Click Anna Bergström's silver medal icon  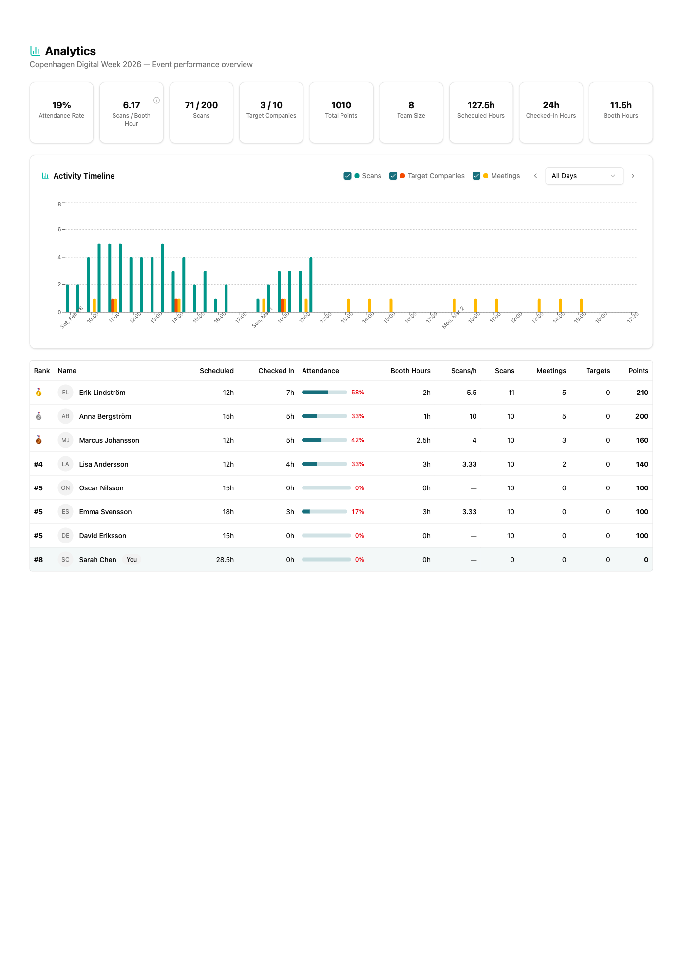point(38,416)
